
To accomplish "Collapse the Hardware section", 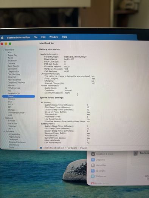I will coord(3,50).
